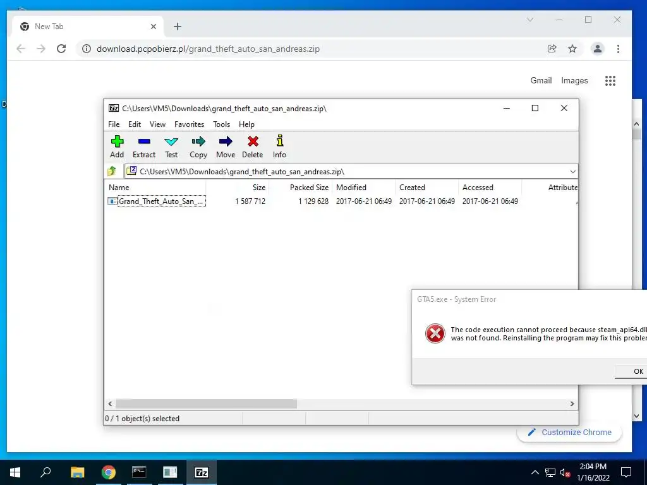
Task: Show hidden tray icons
Action: coord(535,472)
